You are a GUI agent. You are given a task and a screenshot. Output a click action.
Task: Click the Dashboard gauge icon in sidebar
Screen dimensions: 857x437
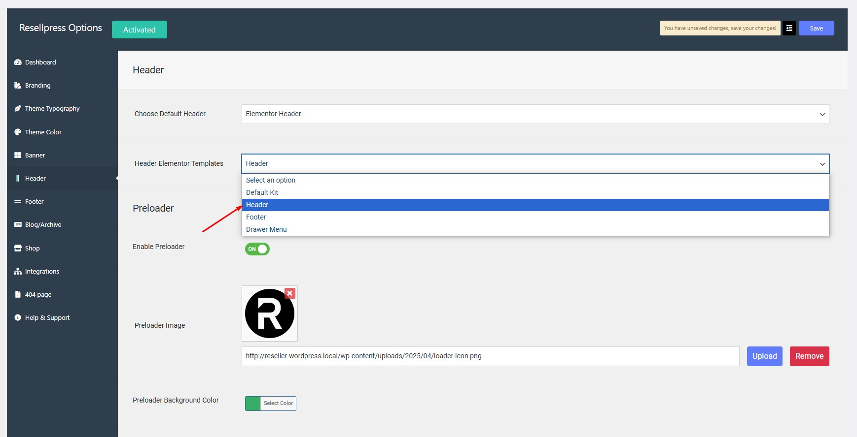[x=18, y=62]
